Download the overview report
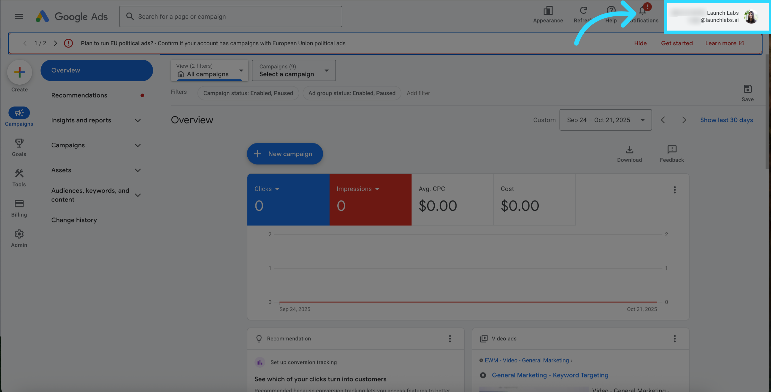This screenshot has height=392, width=771. [x=629, y=154]
